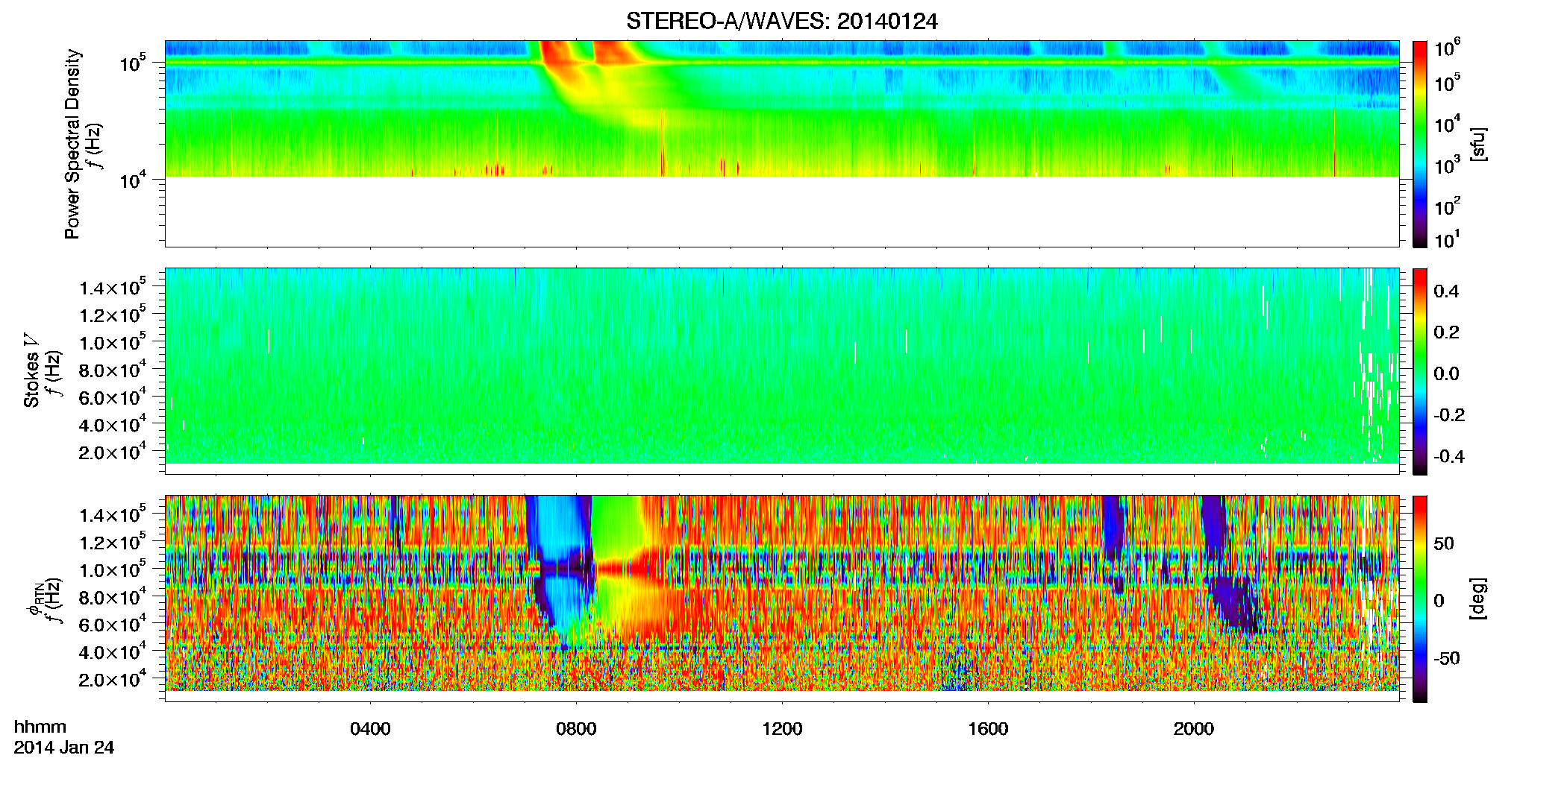Click the 10^5 tick of the top spectrogram
This screenshot has width=1564, height=805.
click(133, 63)
